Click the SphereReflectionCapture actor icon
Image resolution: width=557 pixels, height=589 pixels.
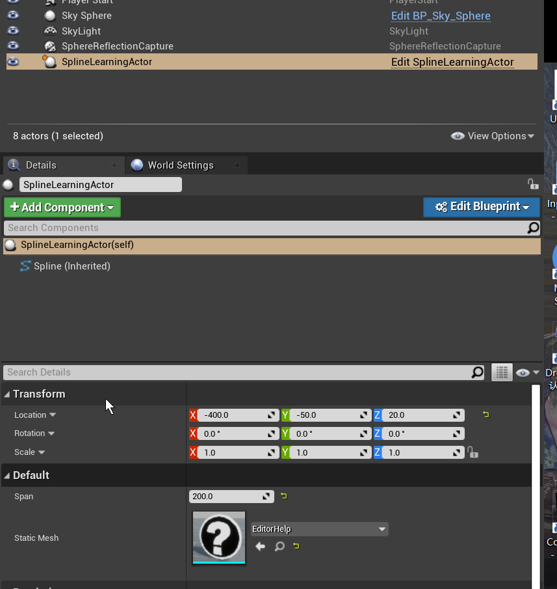pos(50,46)
